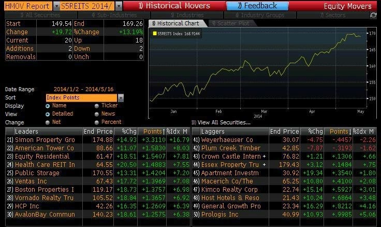The height and width of the screenshot is (227, 381).
Task: Click the HMOV Report field
Action: click(x=28, y=6)
